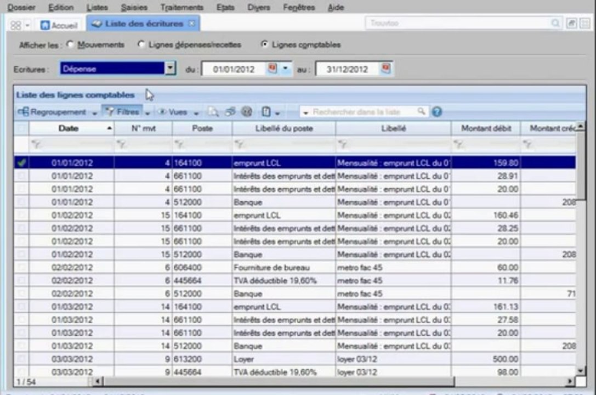Screen dimensions: 596x395
Task: Click the scroll-down arrow of the list
Action: (x=581, y=370)
